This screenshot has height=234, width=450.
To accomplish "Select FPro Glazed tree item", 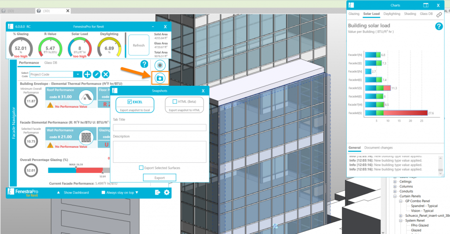I will (420, 225).
